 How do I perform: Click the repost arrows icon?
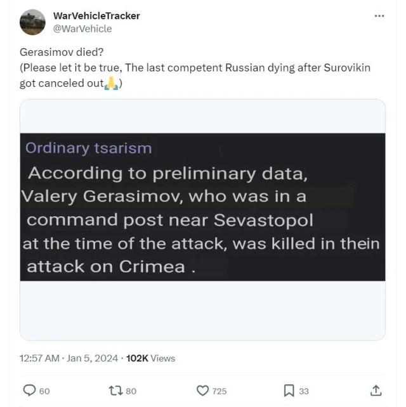point(115,391)
